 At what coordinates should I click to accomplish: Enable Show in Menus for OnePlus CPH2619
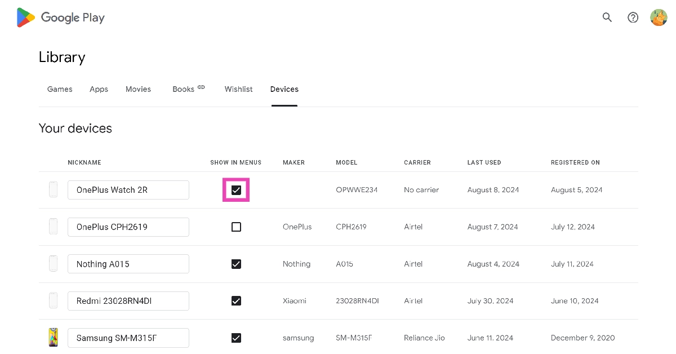coord(236,227)
